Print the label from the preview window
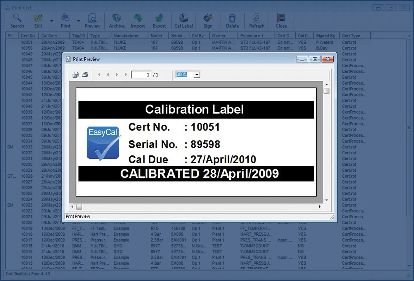This screenshot has height=281, width=414. [85, 75]
